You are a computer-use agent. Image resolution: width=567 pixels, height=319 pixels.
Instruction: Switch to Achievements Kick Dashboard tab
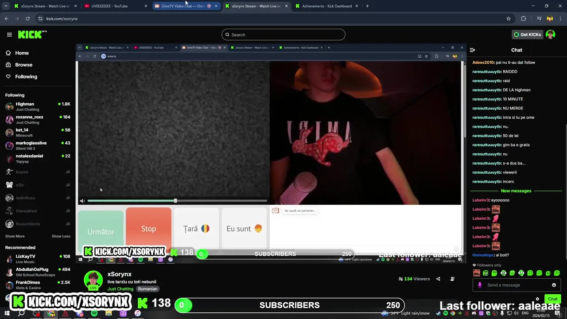(x=327, y=6)
